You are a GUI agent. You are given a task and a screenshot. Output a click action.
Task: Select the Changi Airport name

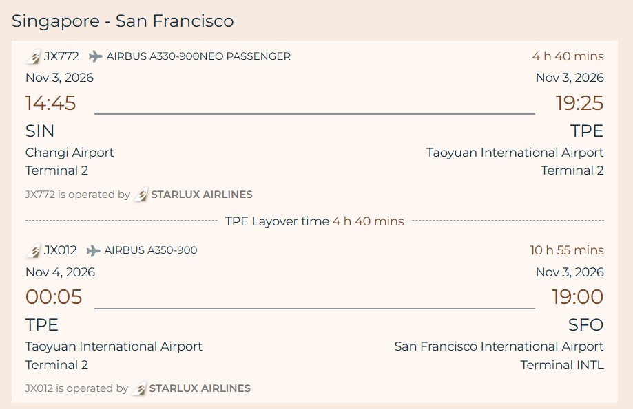click(x=70, y=153)
